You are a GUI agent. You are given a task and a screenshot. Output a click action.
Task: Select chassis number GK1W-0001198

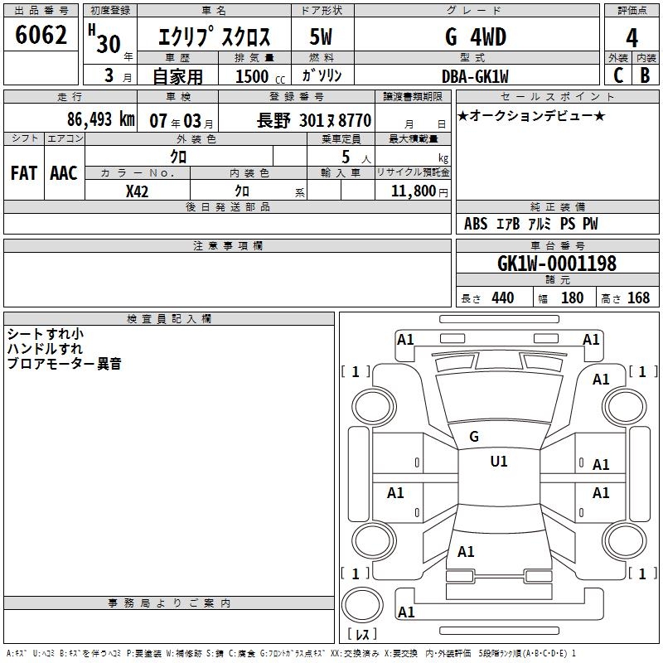(557, 264)
